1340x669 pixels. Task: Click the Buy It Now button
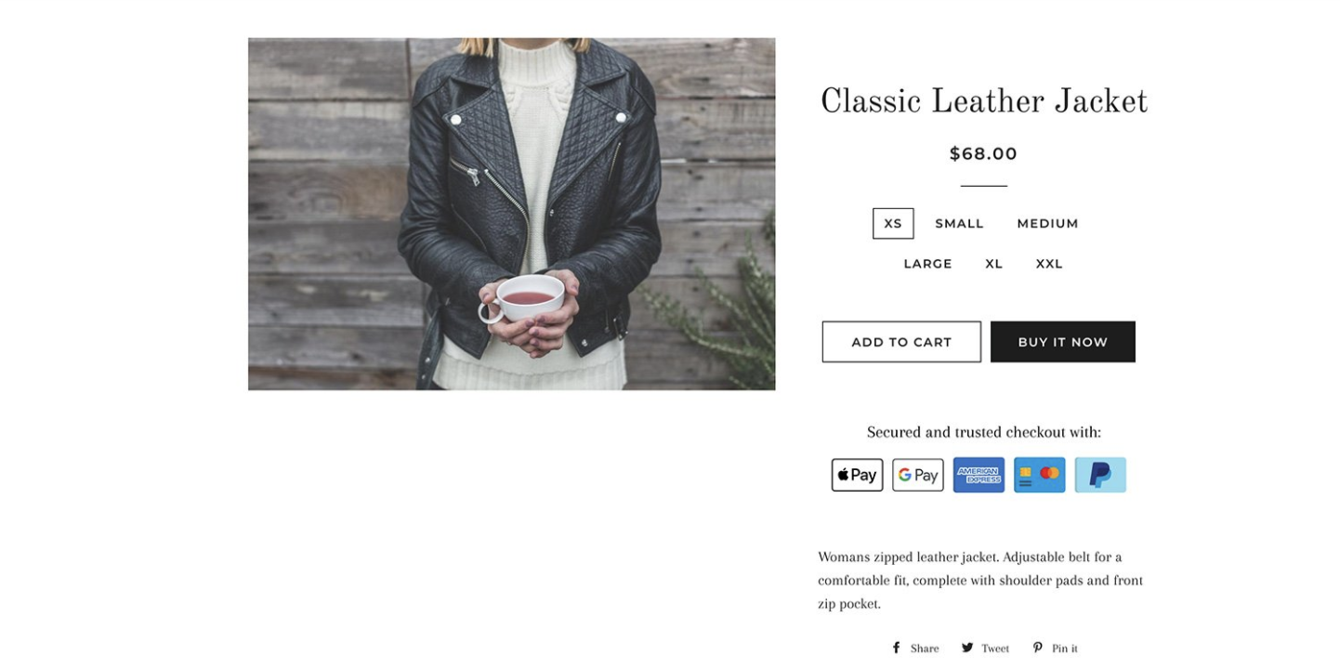pyautogui.click(x=1062, y=342)
